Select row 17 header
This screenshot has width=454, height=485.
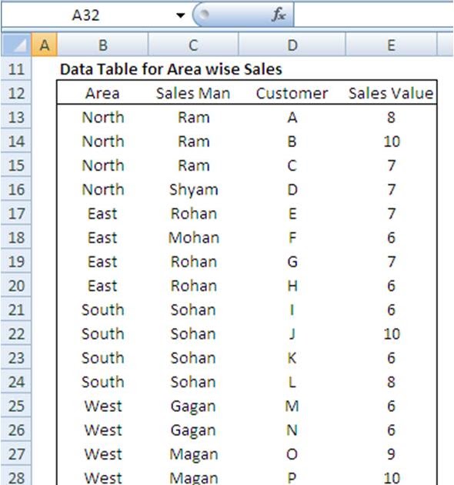click(16, 213)
